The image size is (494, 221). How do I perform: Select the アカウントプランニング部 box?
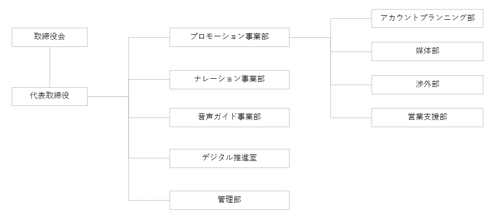click(427, 18)
